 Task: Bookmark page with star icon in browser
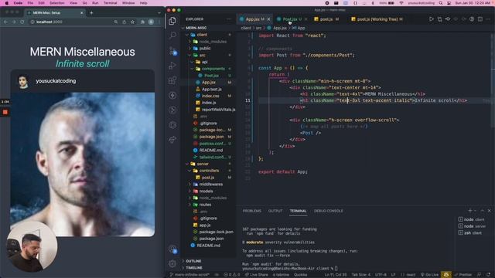click(132, 22)
